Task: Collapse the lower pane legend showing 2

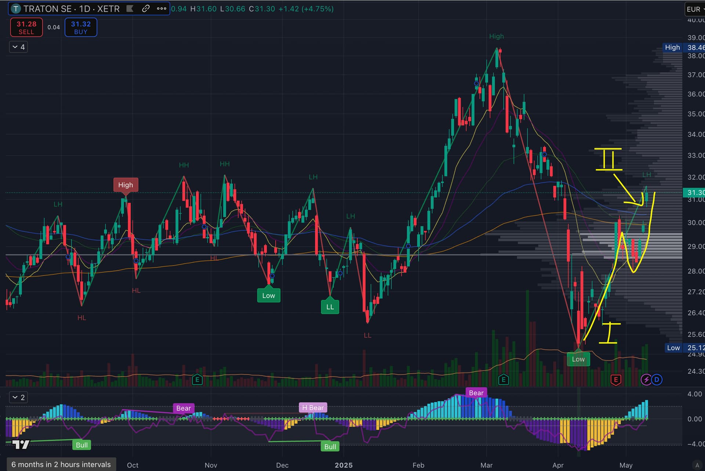Action: [x=18, y=397]
